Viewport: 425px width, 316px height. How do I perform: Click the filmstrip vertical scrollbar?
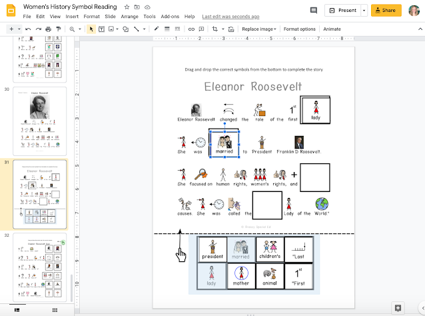coord(71,287)
